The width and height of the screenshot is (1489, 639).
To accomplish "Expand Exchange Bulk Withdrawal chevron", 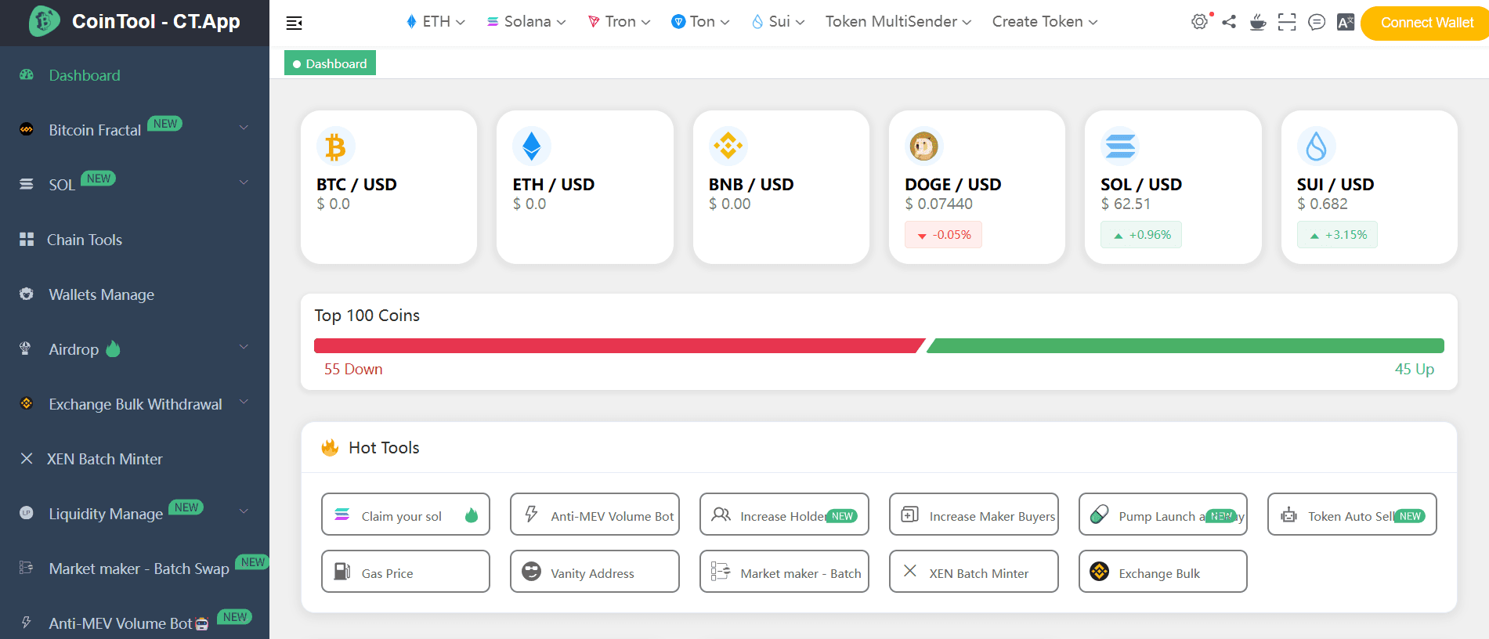I will (x=244, y=402).
